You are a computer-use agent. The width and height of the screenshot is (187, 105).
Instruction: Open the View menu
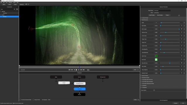click(x=6, y=2)
